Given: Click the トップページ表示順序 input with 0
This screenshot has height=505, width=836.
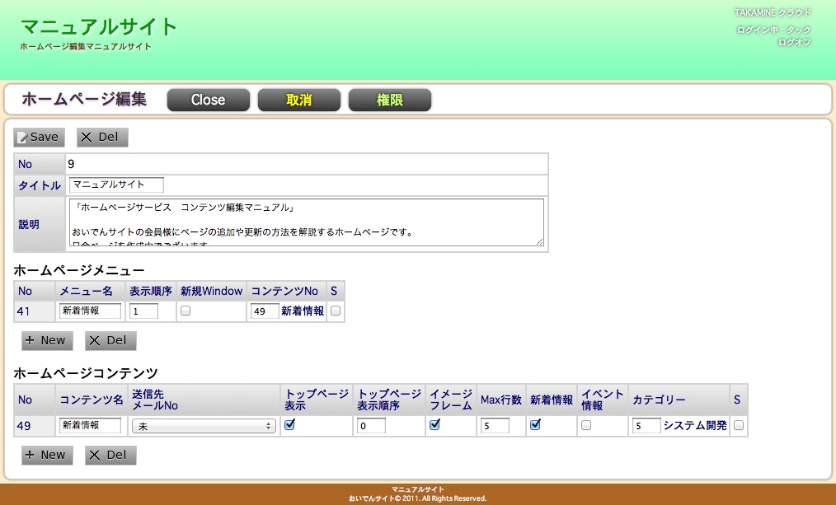Looking at the screenshot, I should point(371,426).
